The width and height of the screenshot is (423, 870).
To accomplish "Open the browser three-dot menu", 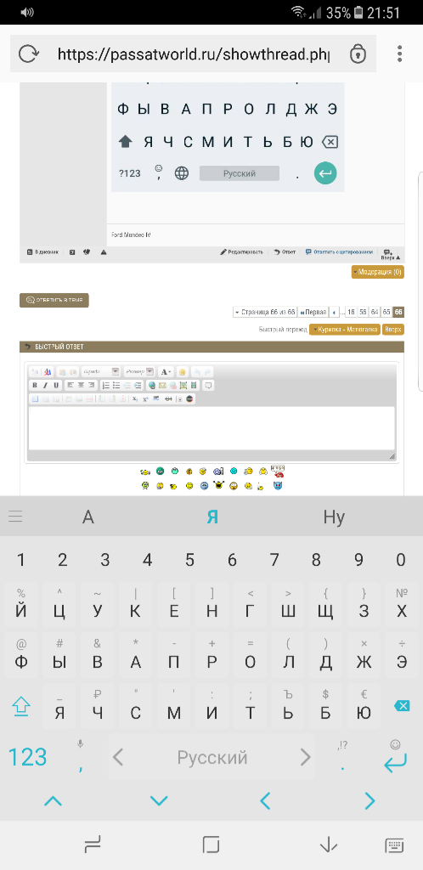I will [x=400, y=54].
